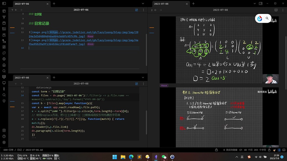The height and width of the screenshot is (161, 287).
Task: Show hidden system tray icons
Action: coord(237,157)
